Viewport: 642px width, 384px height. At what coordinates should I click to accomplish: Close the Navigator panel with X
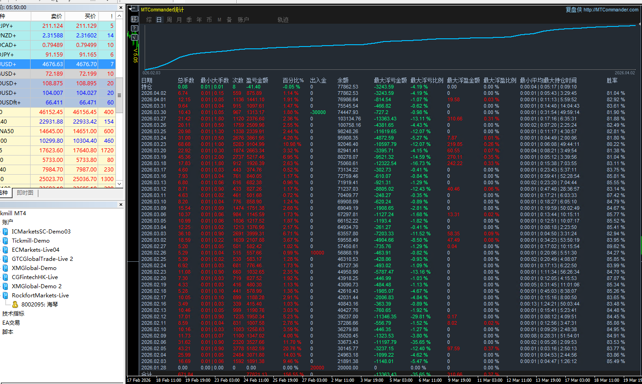pos(121,205)
